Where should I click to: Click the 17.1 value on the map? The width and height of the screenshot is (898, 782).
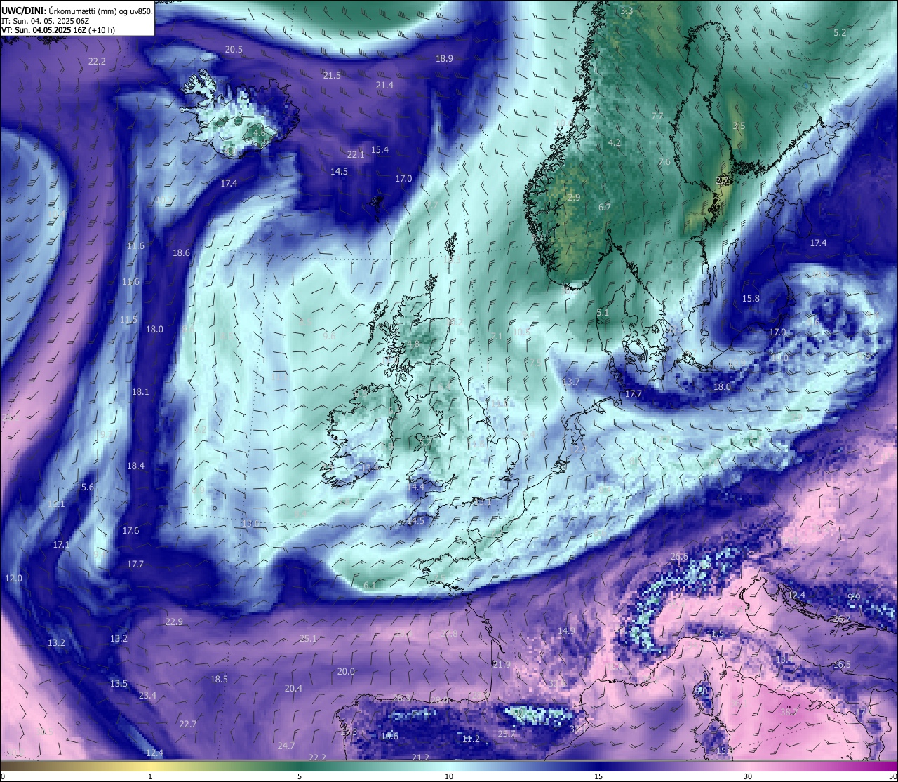coord(61,544)
